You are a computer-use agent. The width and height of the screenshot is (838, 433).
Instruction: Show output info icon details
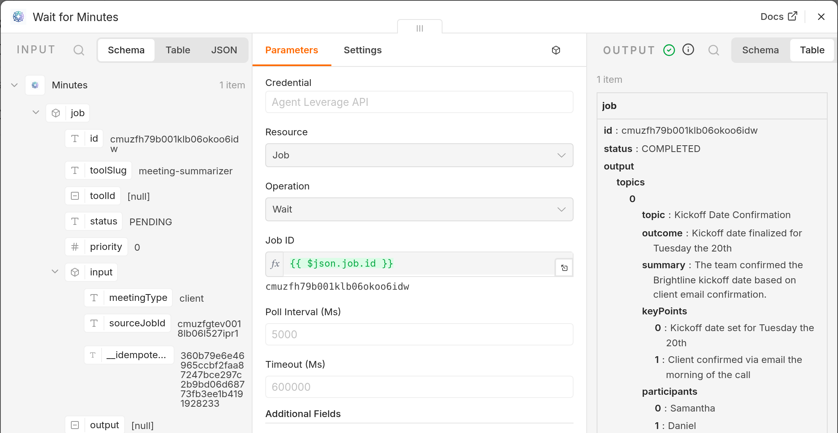688,50
